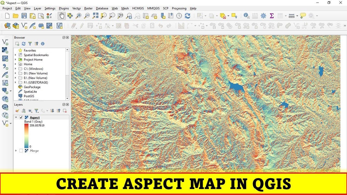347x195 pixels.
Task: Add Delimited Text Layer side icon
Action: [5, 66]
